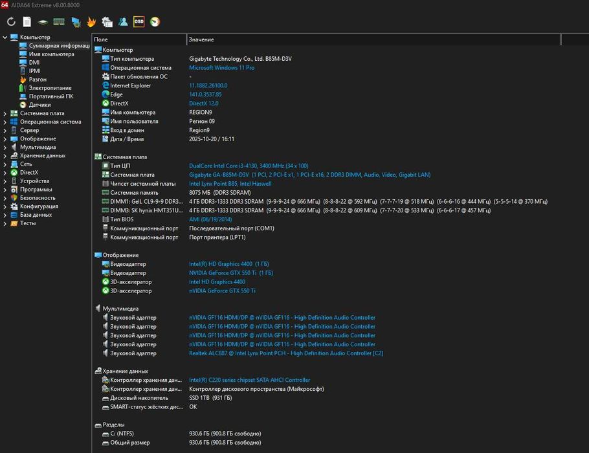
Task: Open Датчики tree item
Action: pos(39,105)
